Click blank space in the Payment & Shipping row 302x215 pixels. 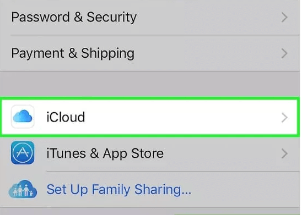(x=208, y=53)
